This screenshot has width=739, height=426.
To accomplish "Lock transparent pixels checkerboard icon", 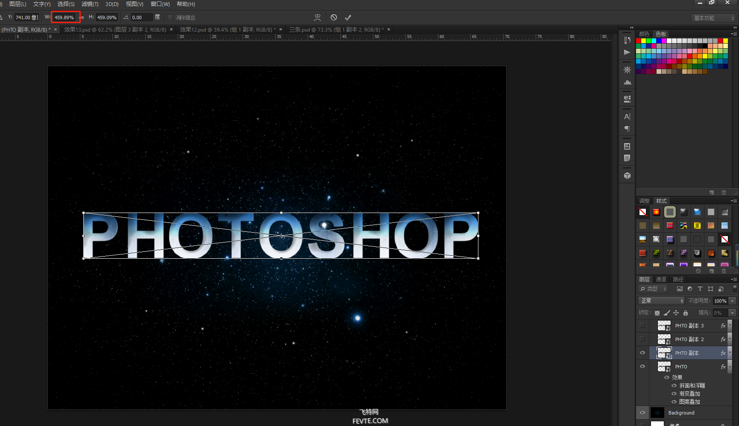I will (x=657, y=313).
